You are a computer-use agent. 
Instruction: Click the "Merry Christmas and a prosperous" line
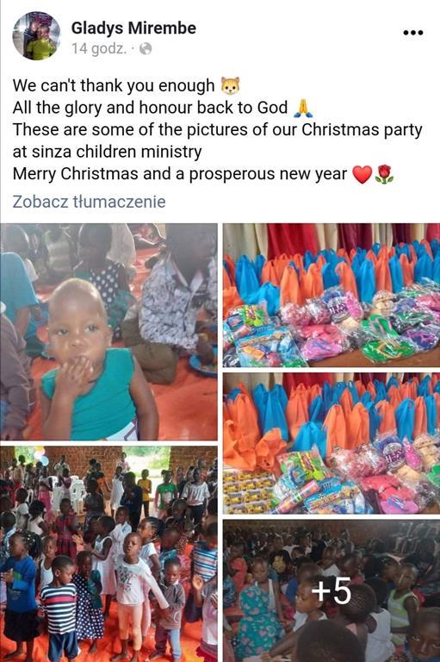point(180,174)
